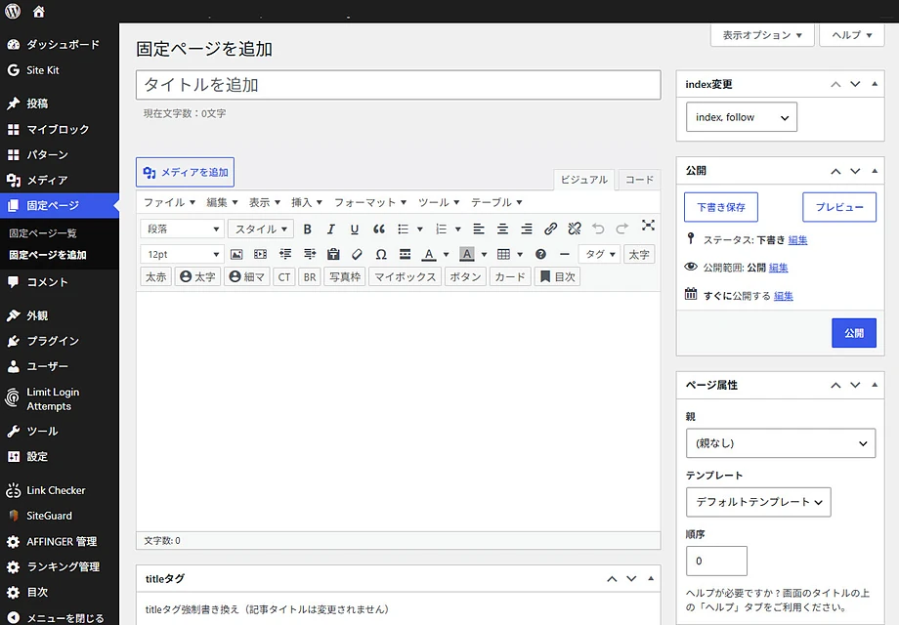Click the 編集 link next to 公開範囲

click(778, 268)
